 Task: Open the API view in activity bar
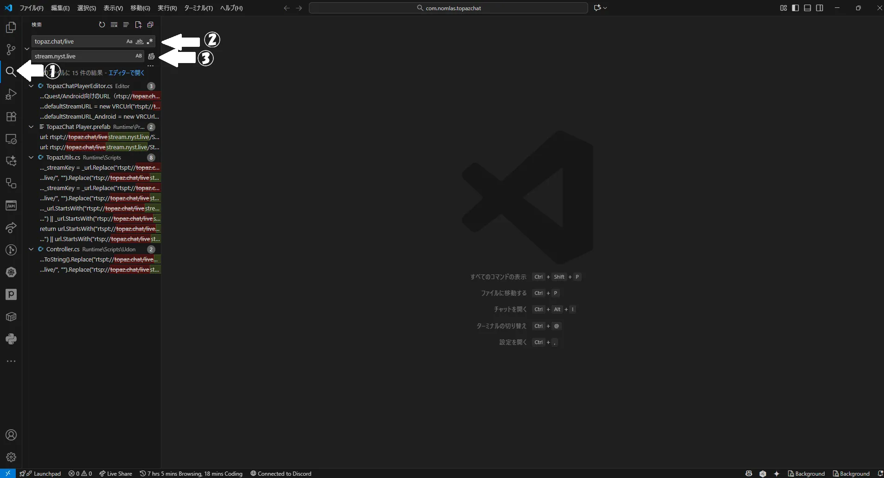11,205
